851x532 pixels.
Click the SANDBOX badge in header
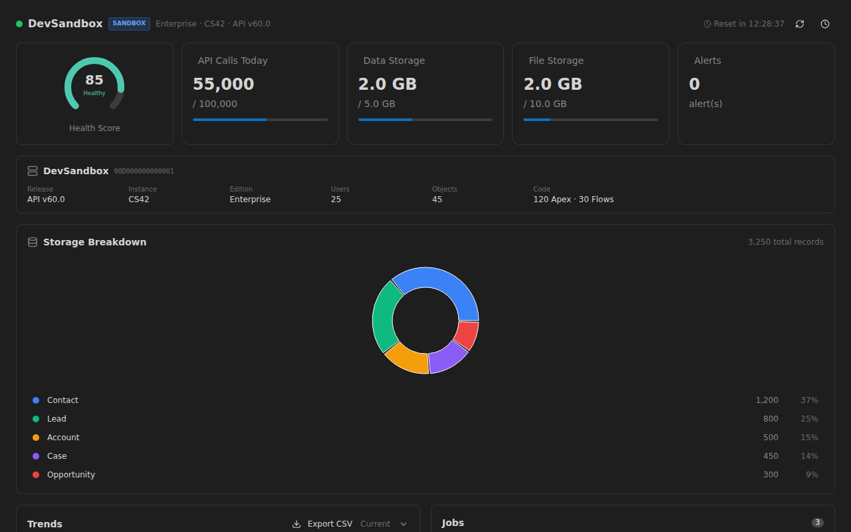[x=129, y=23]
